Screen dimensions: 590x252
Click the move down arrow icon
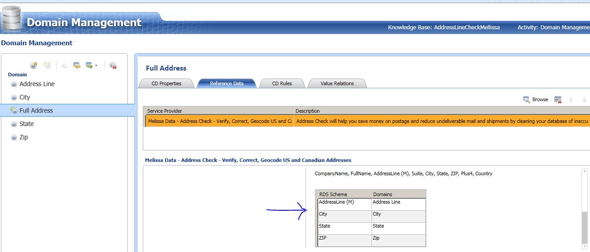point(584,100)
